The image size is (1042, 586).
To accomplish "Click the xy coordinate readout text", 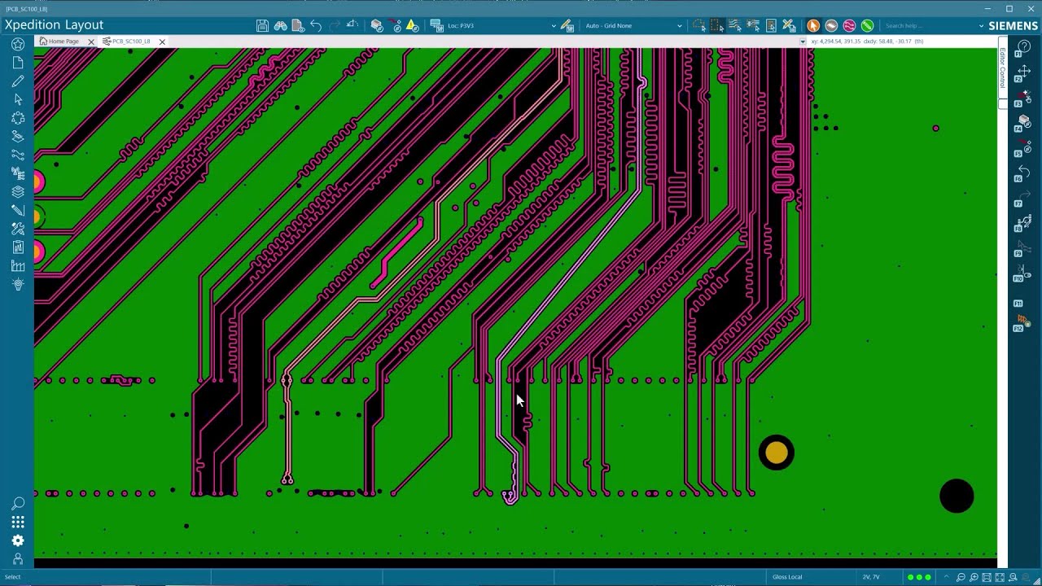I will (x=867, y=42).
